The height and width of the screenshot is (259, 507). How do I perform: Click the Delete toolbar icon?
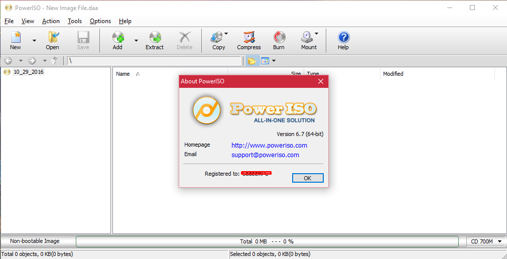185,38
